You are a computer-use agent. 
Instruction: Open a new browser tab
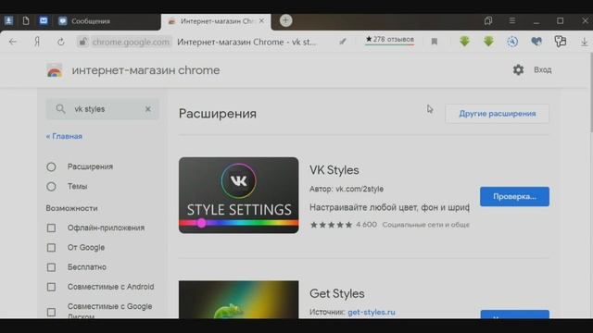(286, 20)
